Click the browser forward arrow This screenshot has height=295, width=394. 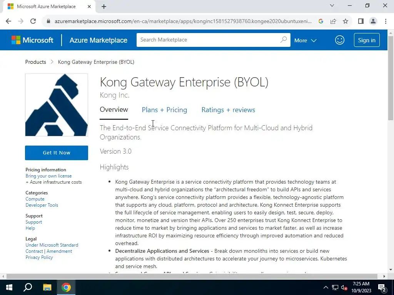(x=21, y=22)
